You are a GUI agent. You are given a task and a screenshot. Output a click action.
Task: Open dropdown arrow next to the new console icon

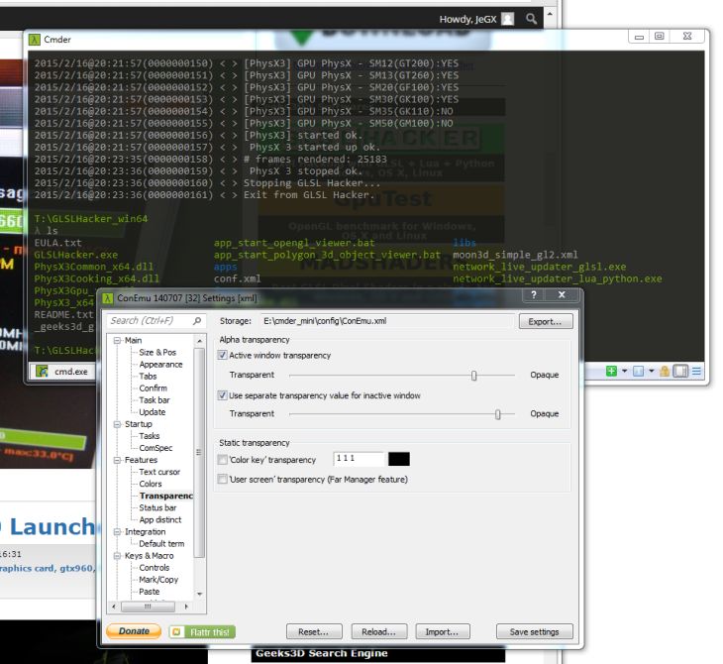click(x=624, y=371)
